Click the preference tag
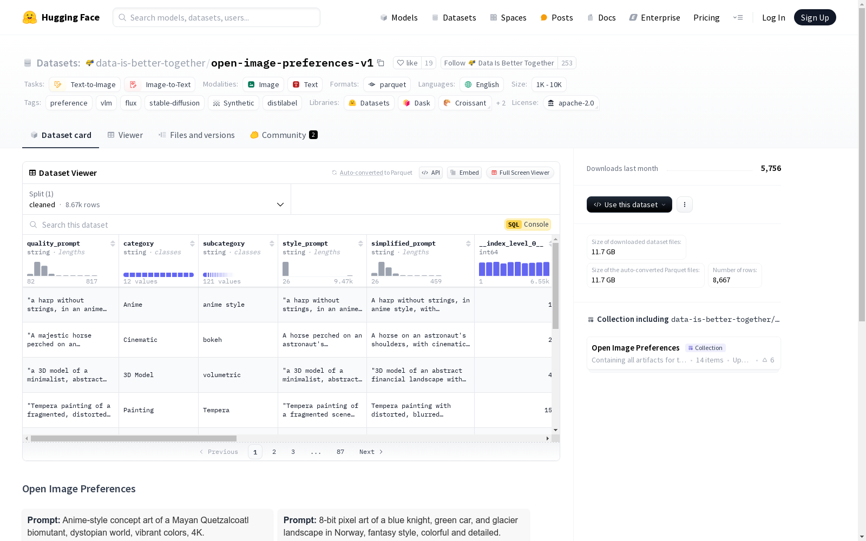Screen dimensions: 866x541 pyautogui.click(x=69, y=103)
